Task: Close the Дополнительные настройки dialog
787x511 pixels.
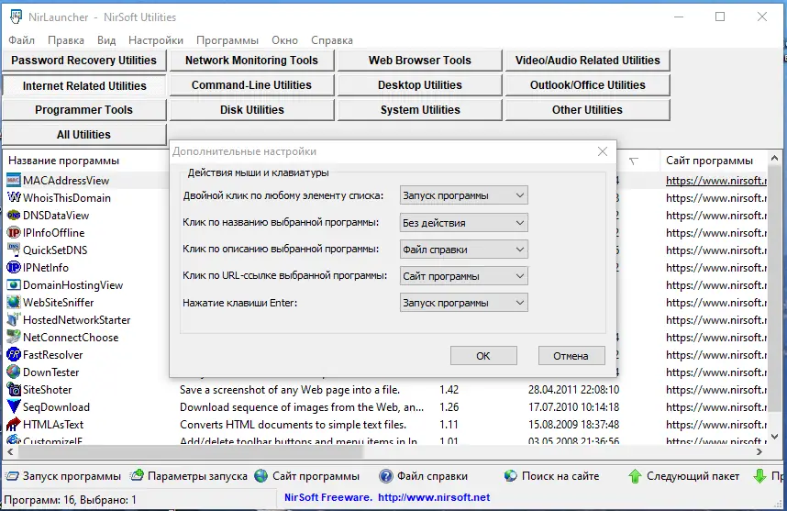Action: 603,151
